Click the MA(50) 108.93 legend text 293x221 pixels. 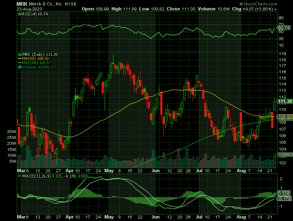click(35, 59)
